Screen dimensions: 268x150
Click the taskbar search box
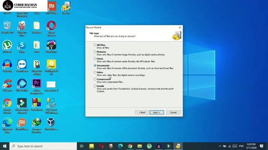[43, 146]
